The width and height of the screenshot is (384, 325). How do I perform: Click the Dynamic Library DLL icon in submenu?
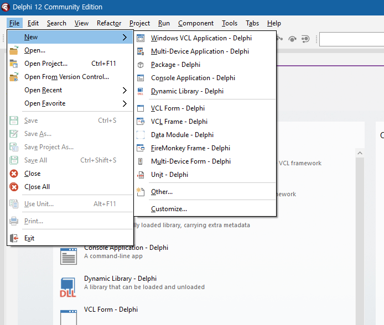coord(141,91)
